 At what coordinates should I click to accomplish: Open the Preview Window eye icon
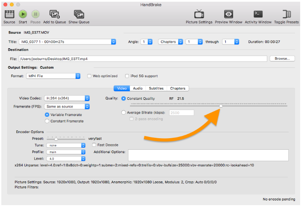(228, 14)
